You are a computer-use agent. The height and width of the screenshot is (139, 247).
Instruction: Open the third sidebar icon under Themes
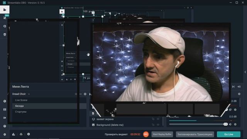(5, 26)
